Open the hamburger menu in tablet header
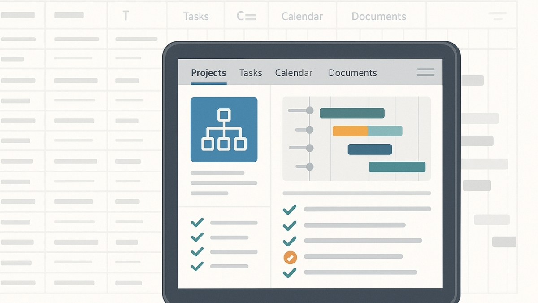 point(425,72)
